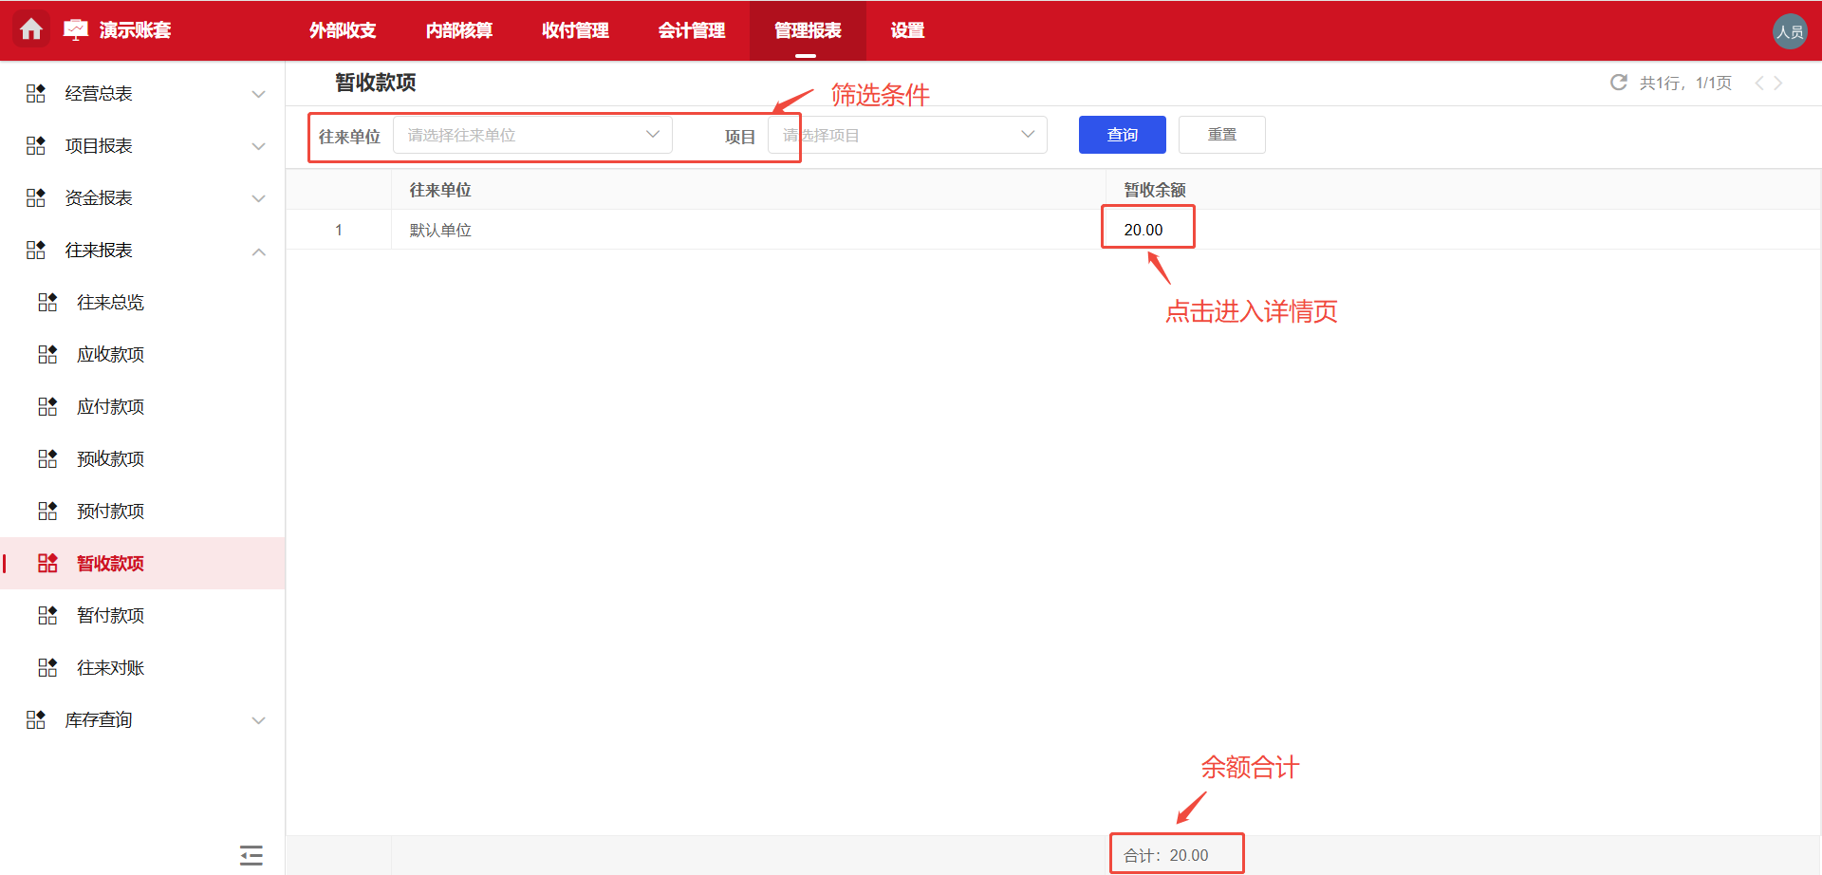The image size is (1822, 875).
Task: Click the grid icon beside 往来对账
Action: (46, 667)
